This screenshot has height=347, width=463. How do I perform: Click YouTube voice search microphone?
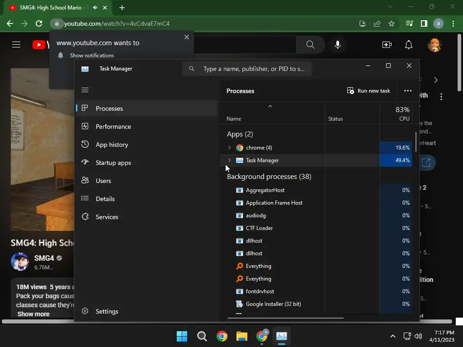337,45
